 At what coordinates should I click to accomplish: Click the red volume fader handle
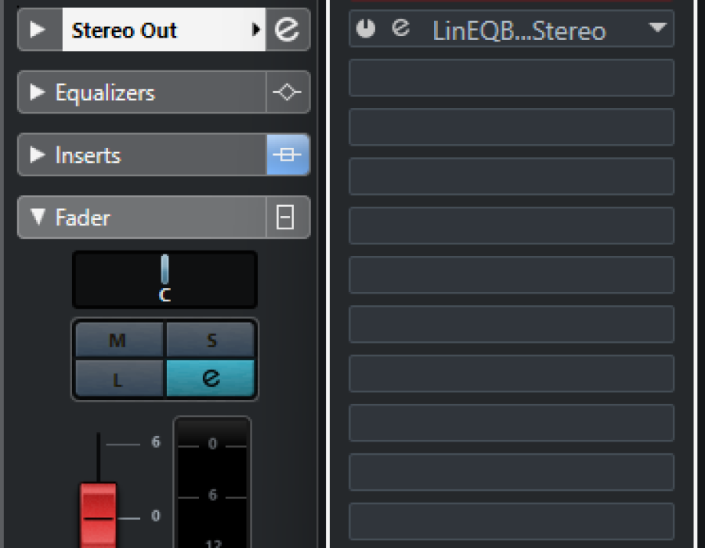pos(98,516)
